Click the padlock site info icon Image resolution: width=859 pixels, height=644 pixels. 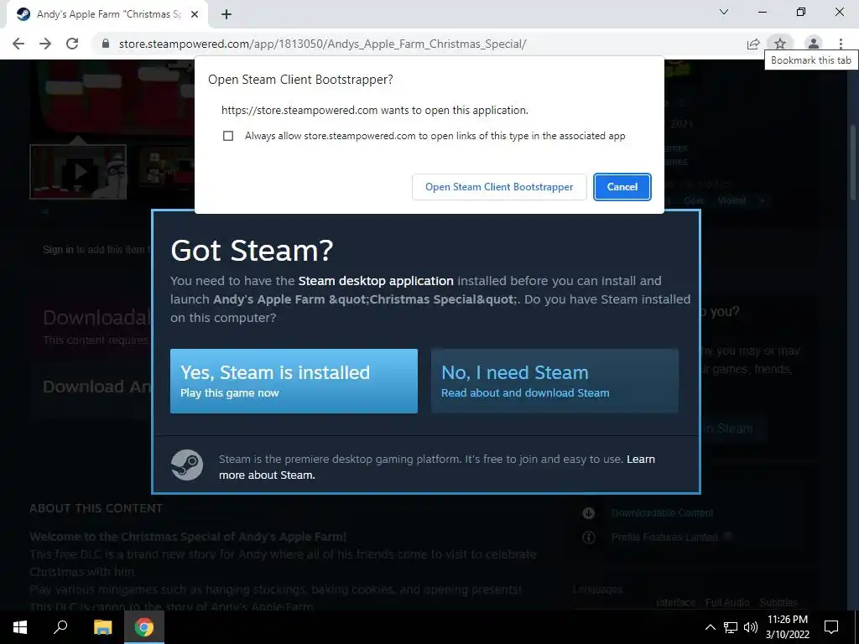106,44
